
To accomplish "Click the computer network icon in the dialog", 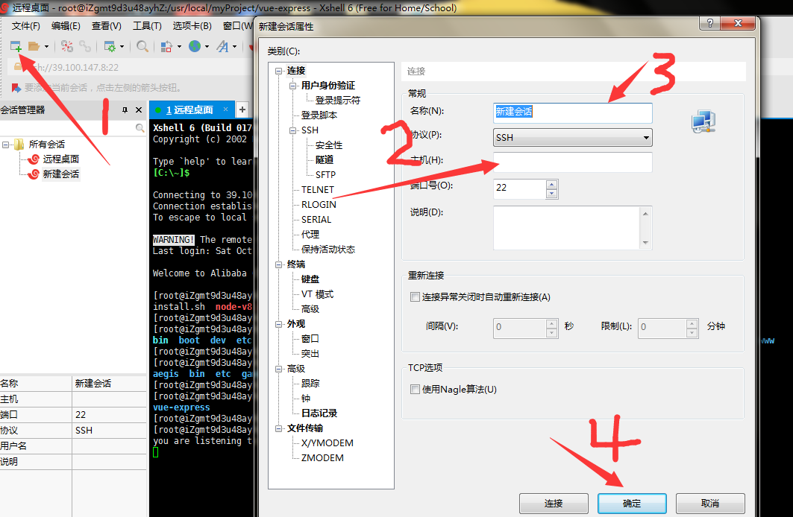I will [x=703, y=121].
